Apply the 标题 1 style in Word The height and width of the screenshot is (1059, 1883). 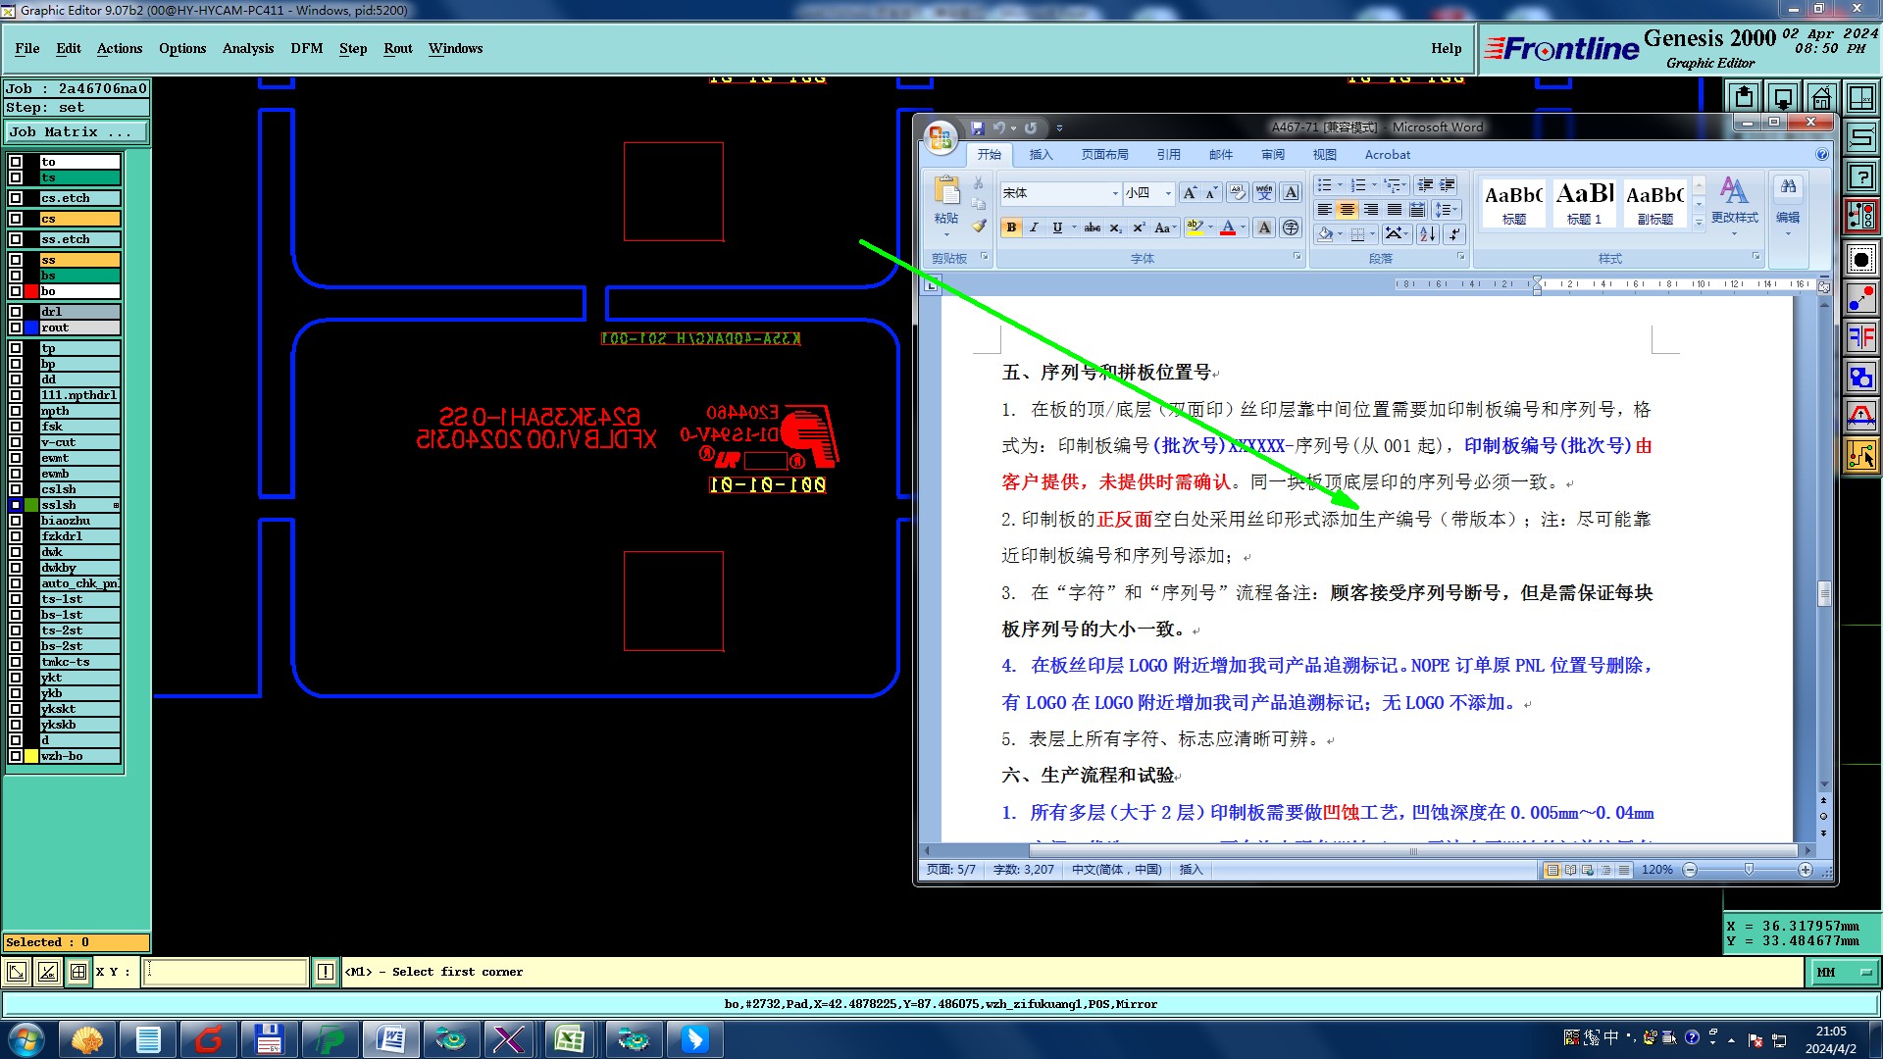tap(1584, 204)
